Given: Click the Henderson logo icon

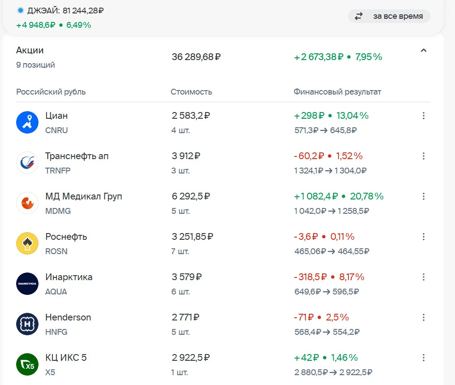Looking at the screenshot, I should (27, 324).
